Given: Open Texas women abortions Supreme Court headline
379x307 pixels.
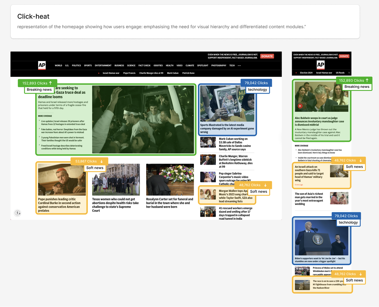Looking at the screenshot, I should point(115,205).
